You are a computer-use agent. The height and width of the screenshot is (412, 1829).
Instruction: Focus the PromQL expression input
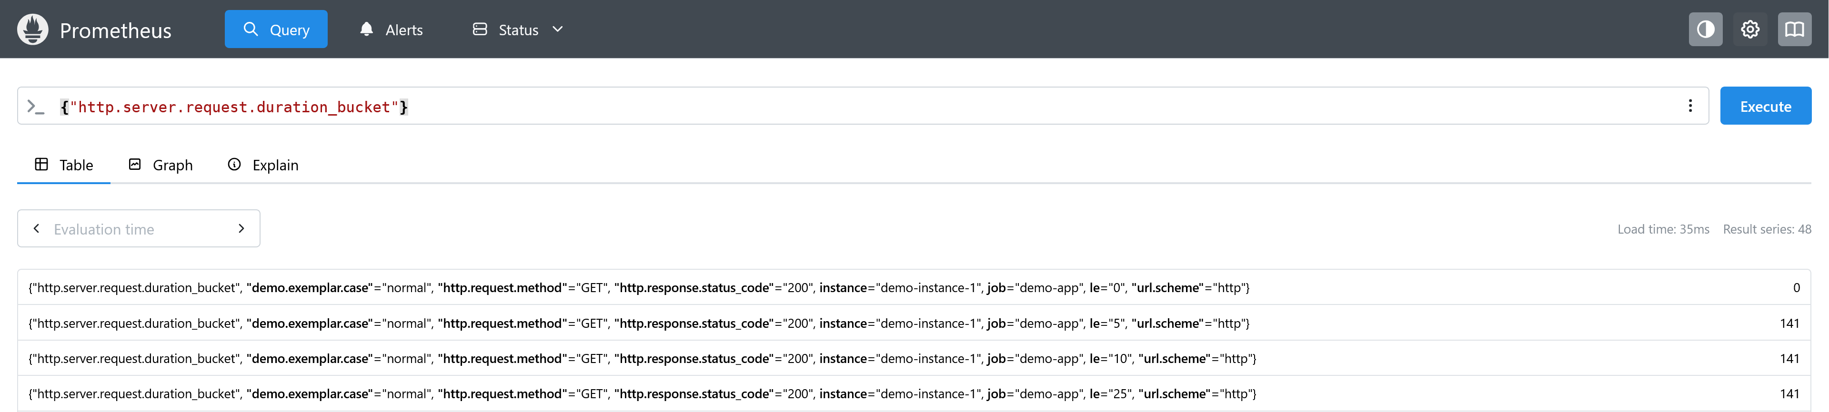863,107
